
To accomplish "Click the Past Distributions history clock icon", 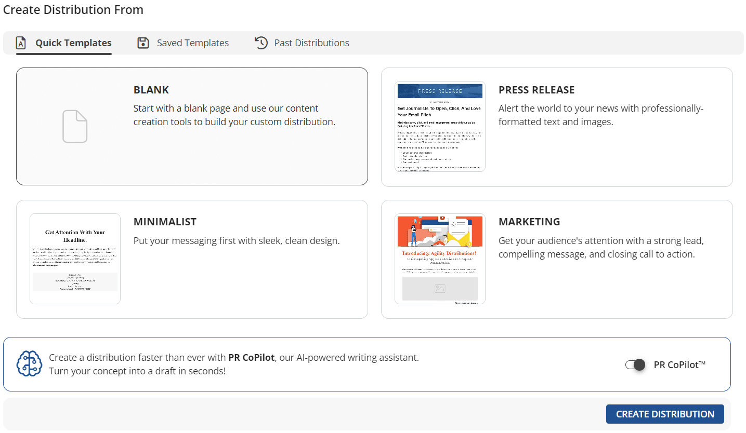I will pos(261,43).
